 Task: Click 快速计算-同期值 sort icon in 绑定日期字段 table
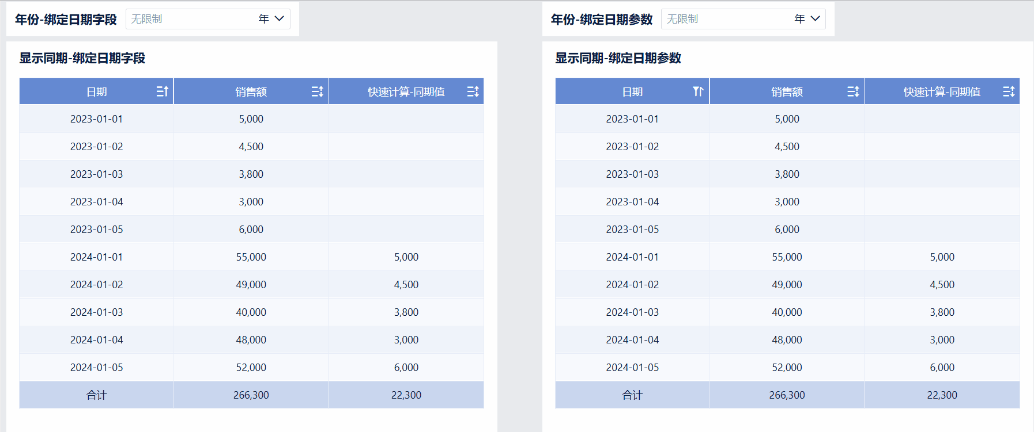pos(473,91)
